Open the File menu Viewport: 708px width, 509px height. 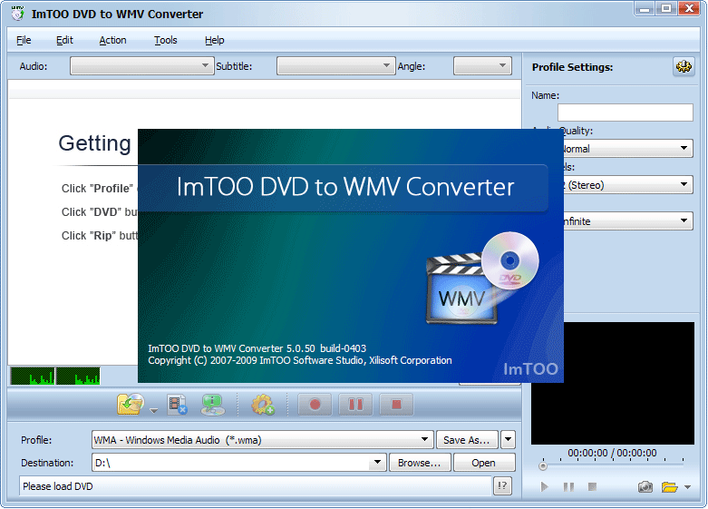(24, 40)
